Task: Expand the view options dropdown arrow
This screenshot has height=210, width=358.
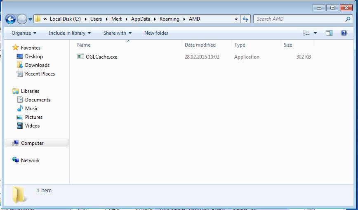Action: (x=316, y=33)
